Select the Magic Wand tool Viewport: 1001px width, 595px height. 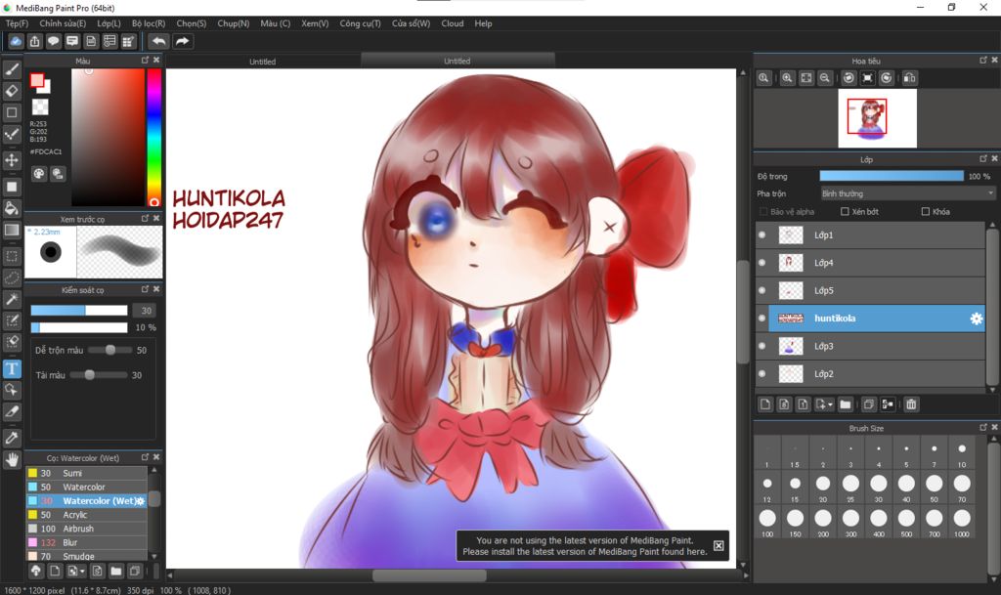point(12,299)
